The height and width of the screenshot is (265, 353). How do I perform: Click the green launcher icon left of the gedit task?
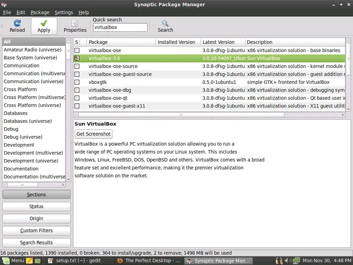coord(38,261)
